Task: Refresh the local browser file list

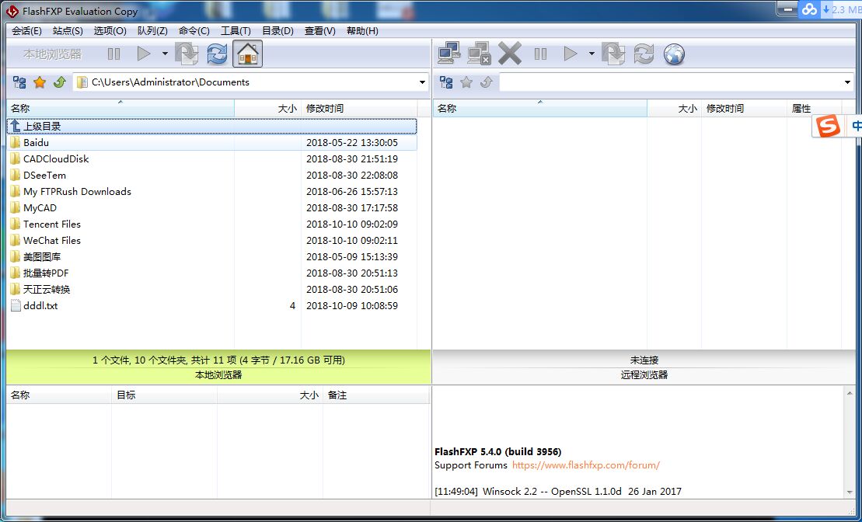Action: [x=217, y=54]
